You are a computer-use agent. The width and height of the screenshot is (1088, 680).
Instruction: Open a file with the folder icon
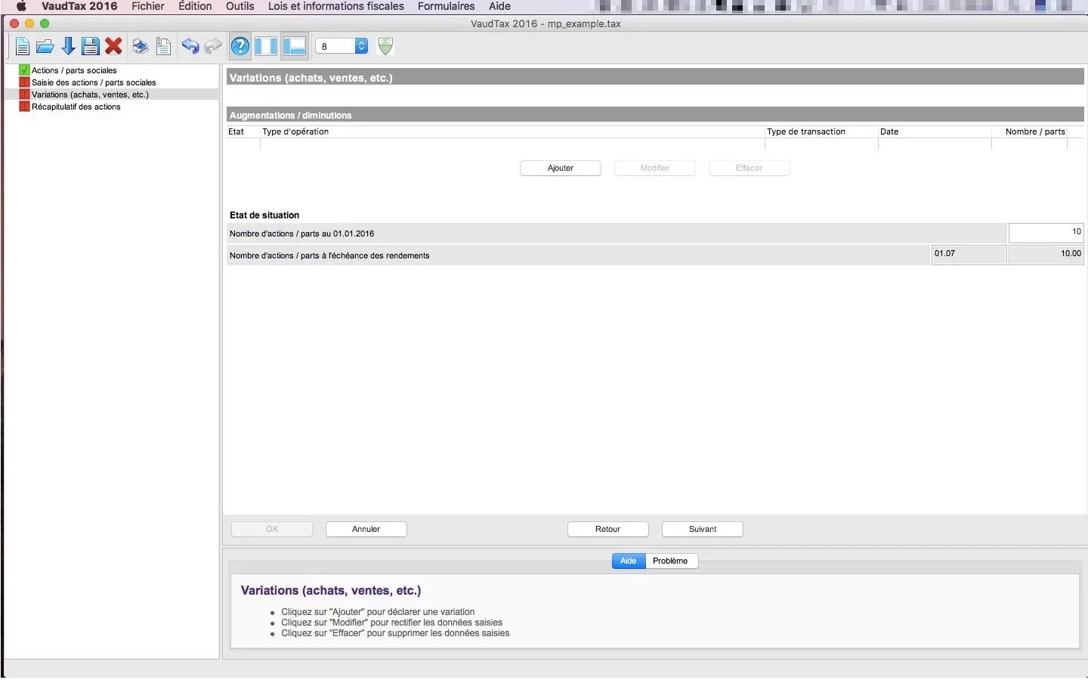45,47
